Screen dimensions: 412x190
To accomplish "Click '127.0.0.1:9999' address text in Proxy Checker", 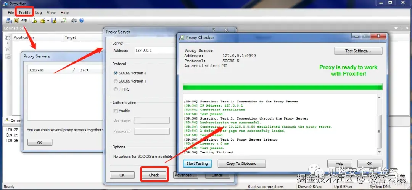I will coord(239,56).
